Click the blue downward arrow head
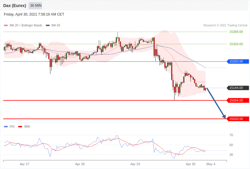 coord(224,116)
